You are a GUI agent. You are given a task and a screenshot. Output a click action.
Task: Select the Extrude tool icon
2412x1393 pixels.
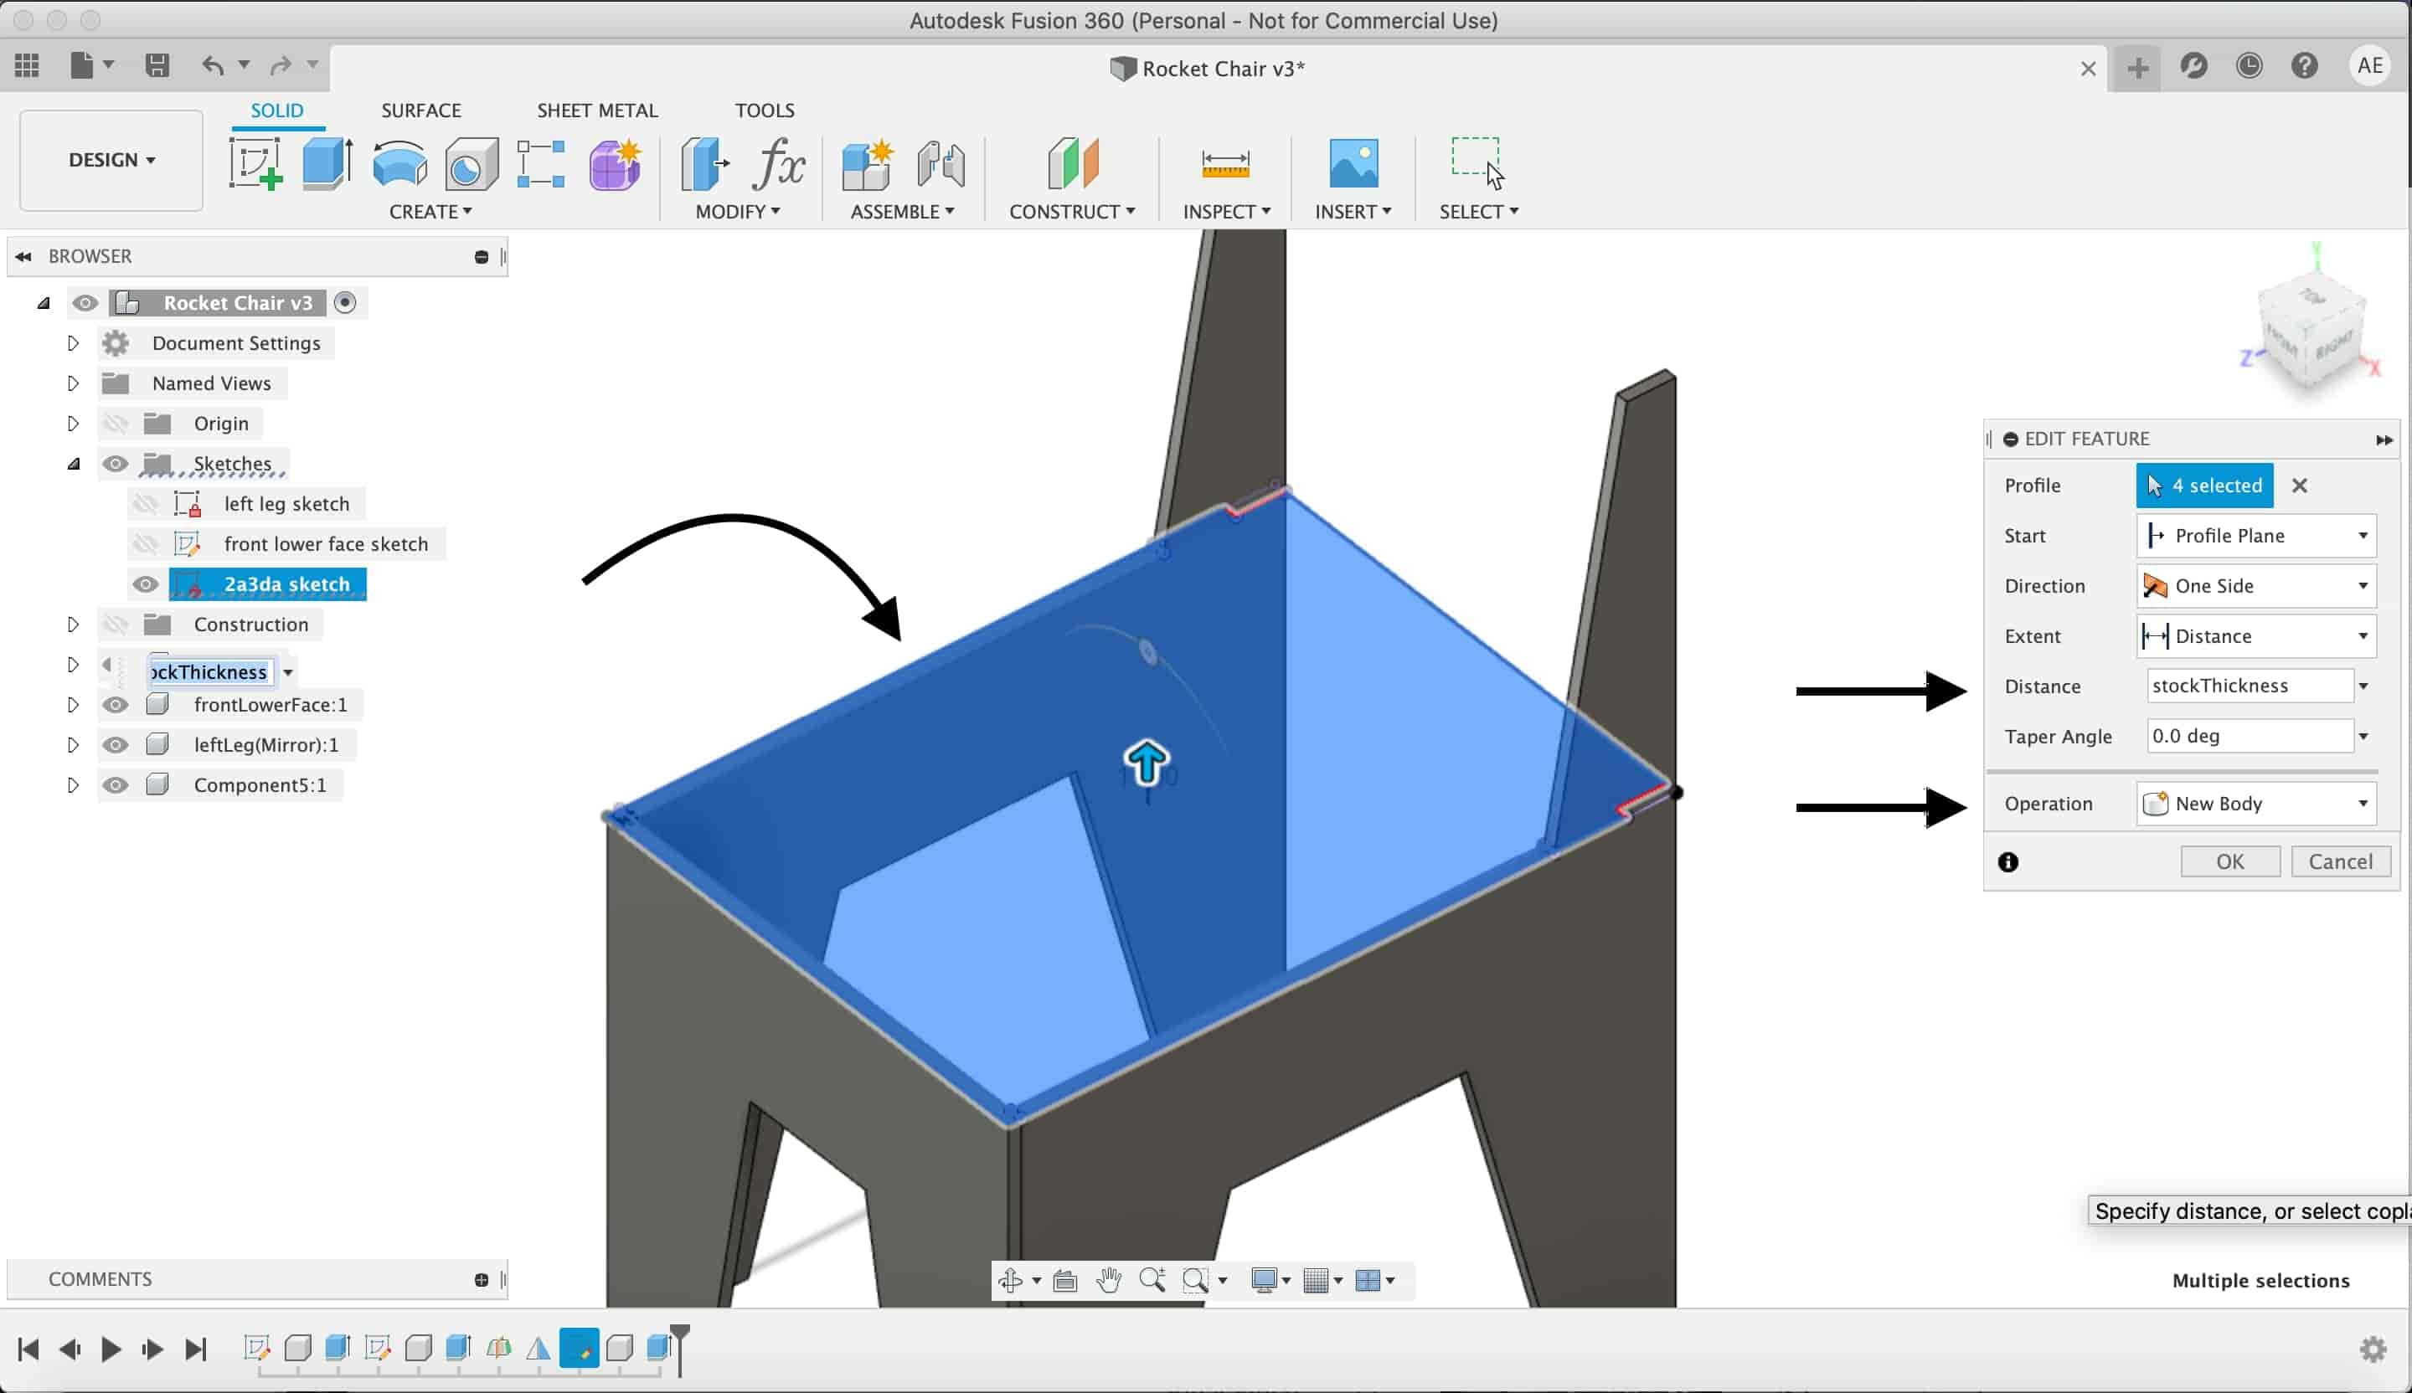click(327, 163)
